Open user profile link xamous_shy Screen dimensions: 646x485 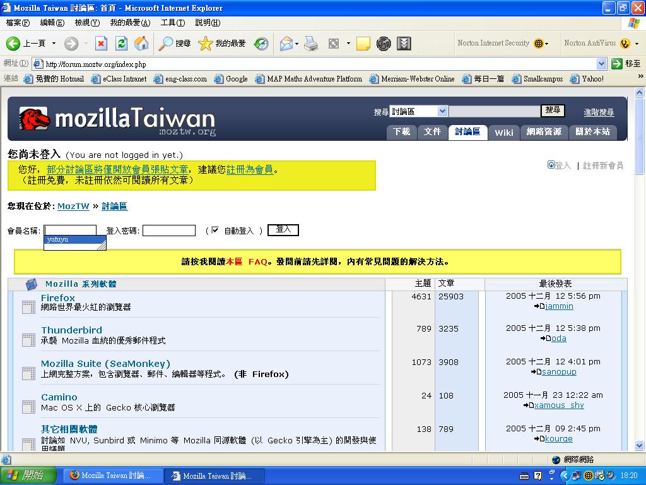tap(559, 405)
